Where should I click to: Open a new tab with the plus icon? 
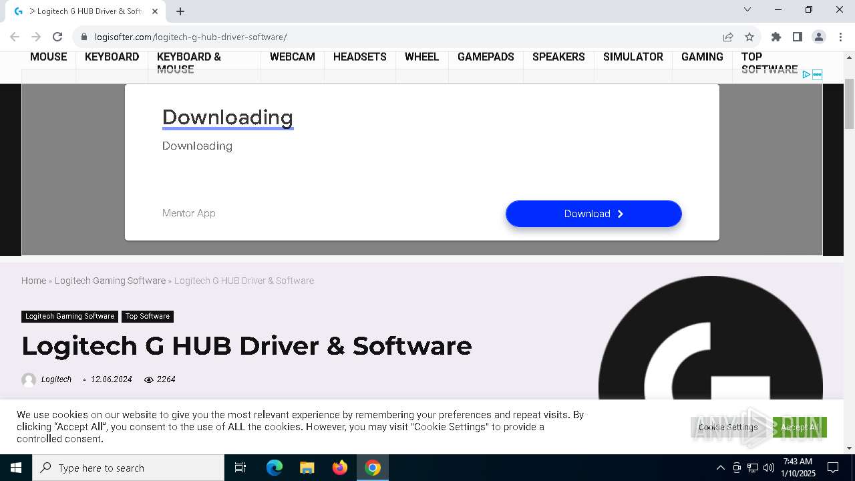click(x=180, y=11)
